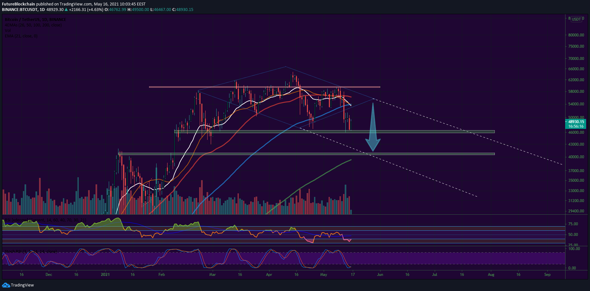Click the 35000.00 price axis label

click(576, 180)
